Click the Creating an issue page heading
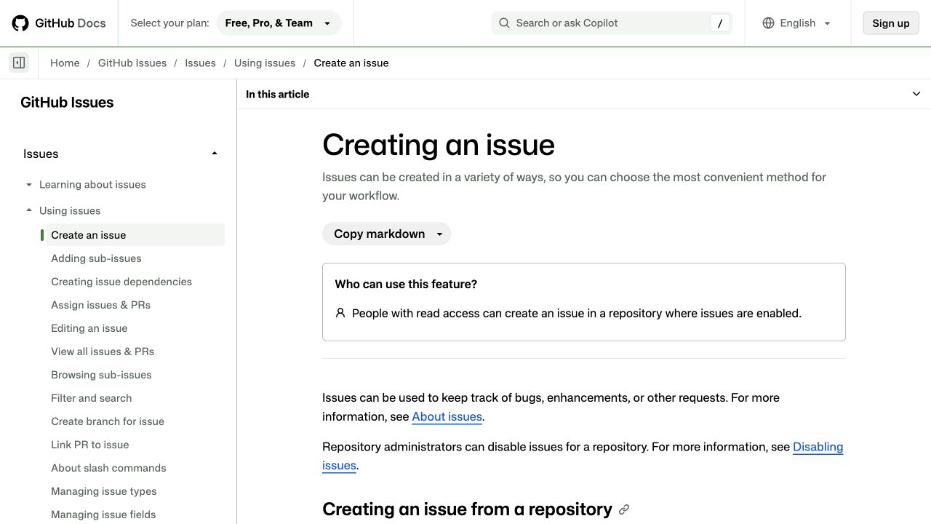Viewport: 931px width, 524px height. [x=439, y=145]
